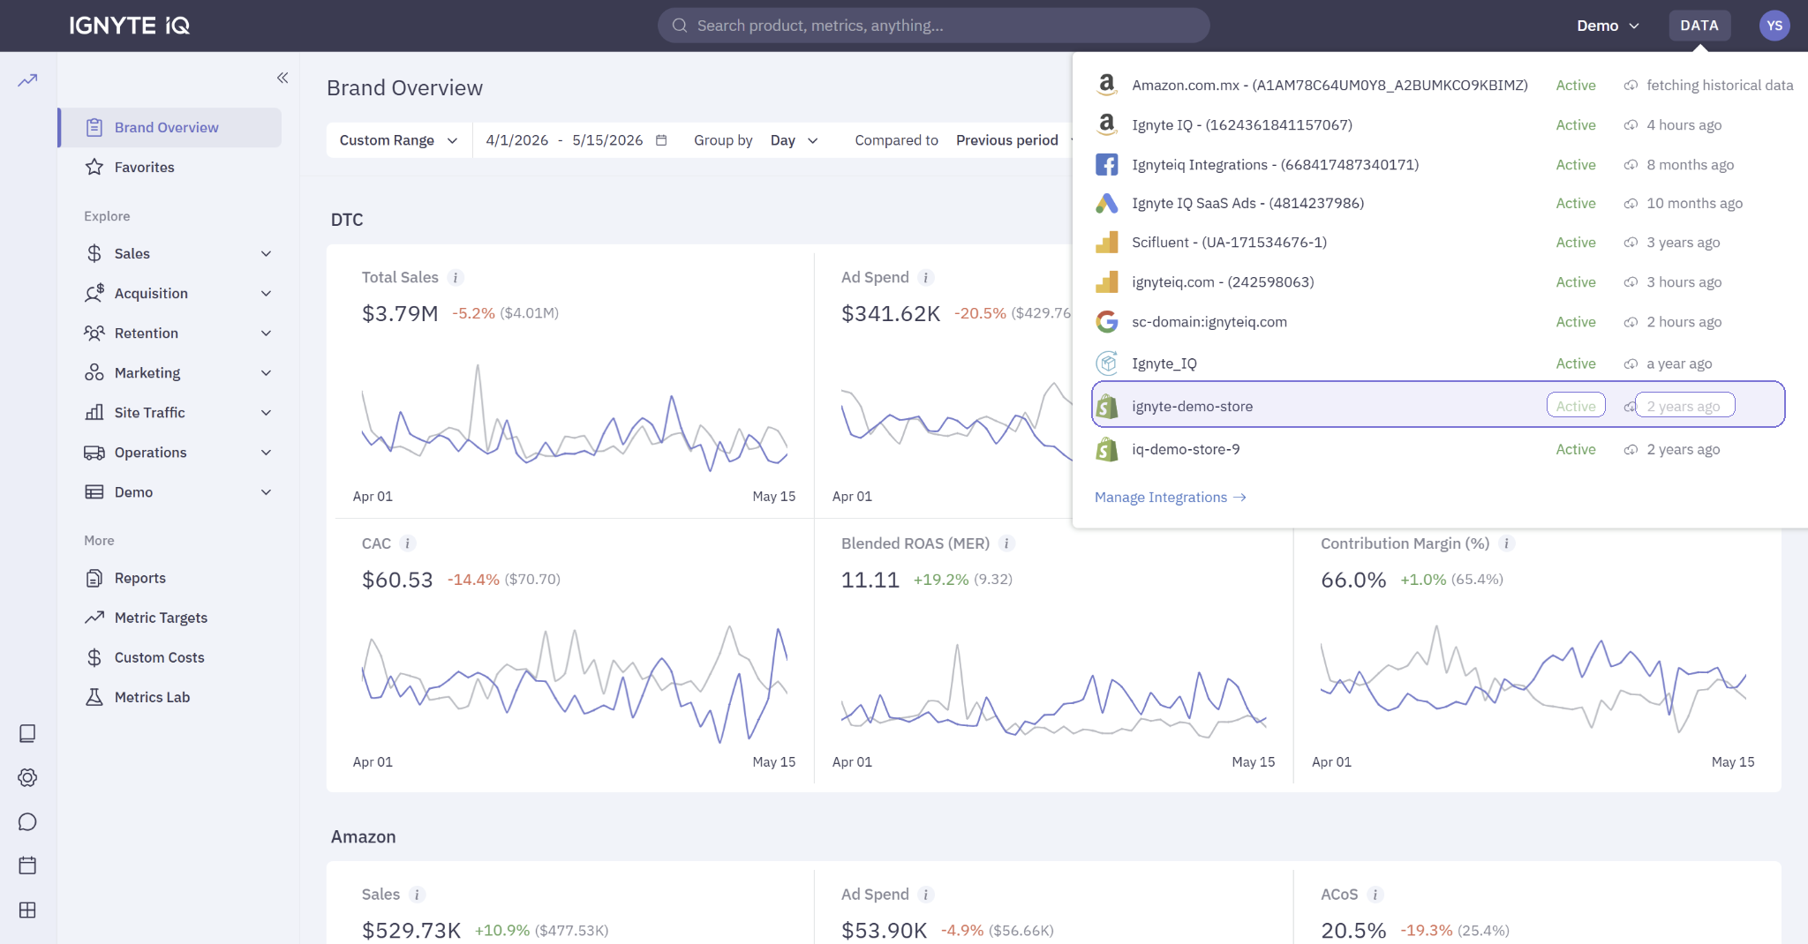
Task: Select the Ignyte_IQ integration row
Action: pos(1438,363)
